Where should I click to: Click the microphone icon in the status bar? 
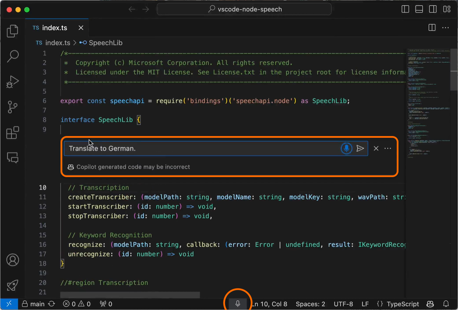pos(237,303)
